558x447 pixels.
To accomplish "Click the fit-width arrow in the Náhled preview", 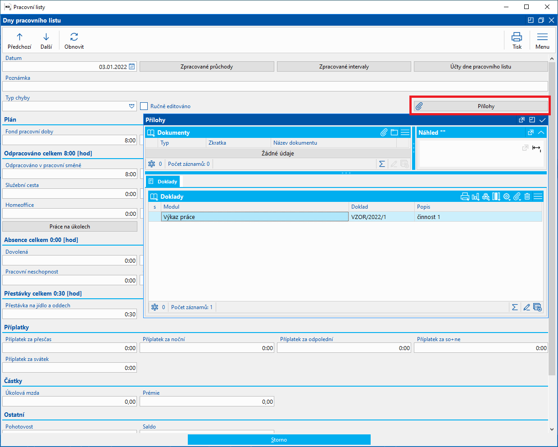I will (x=536, y=148).
